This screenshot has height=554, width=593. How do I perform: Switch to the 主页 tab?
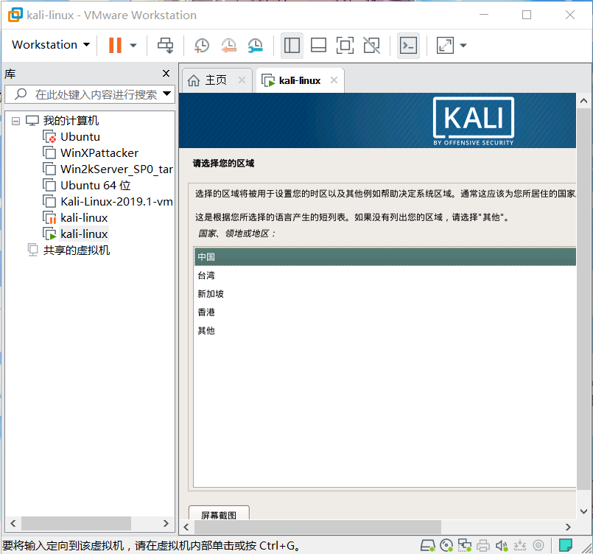(216, 80)
